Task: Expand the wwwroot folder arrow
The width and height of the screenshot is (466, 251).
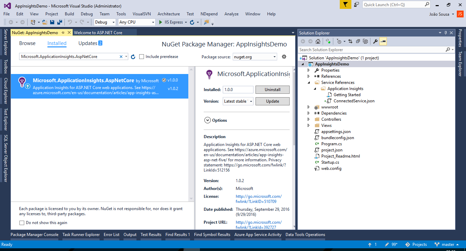Action: (309, 107)
